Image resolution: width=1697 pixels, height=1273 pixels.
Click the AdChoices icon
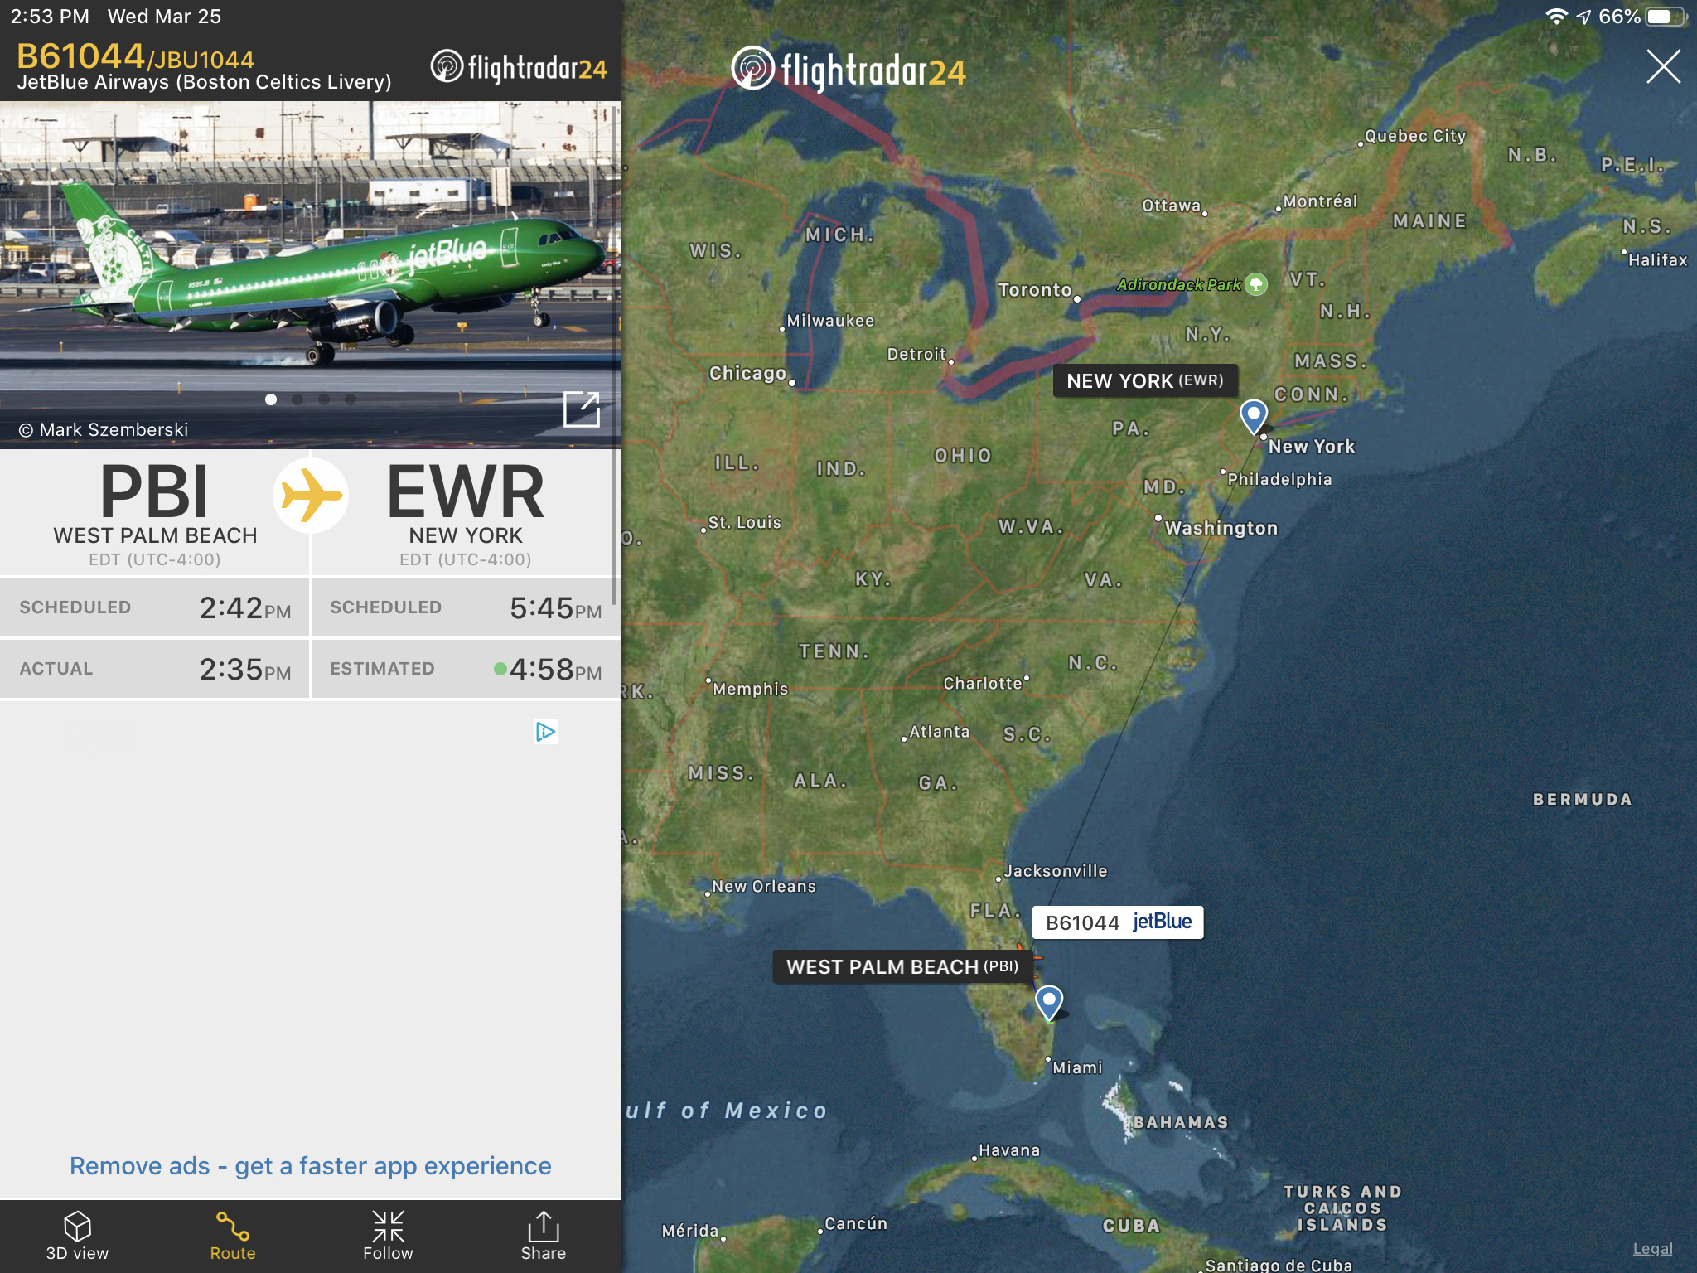[546, 732]
